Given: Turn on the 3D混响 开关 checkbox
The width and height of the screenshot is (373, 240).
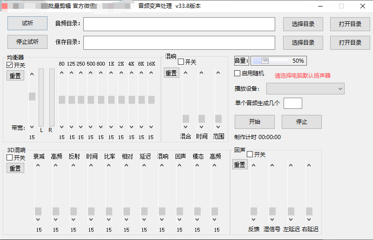Looking at the screenshot, I should (x=10, y=158).
